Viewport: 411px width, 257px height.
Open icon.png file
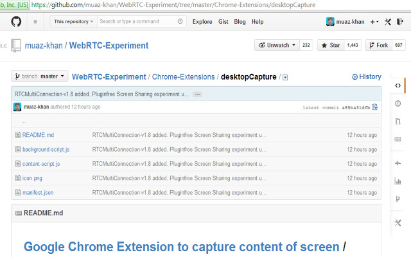(32, 178)
